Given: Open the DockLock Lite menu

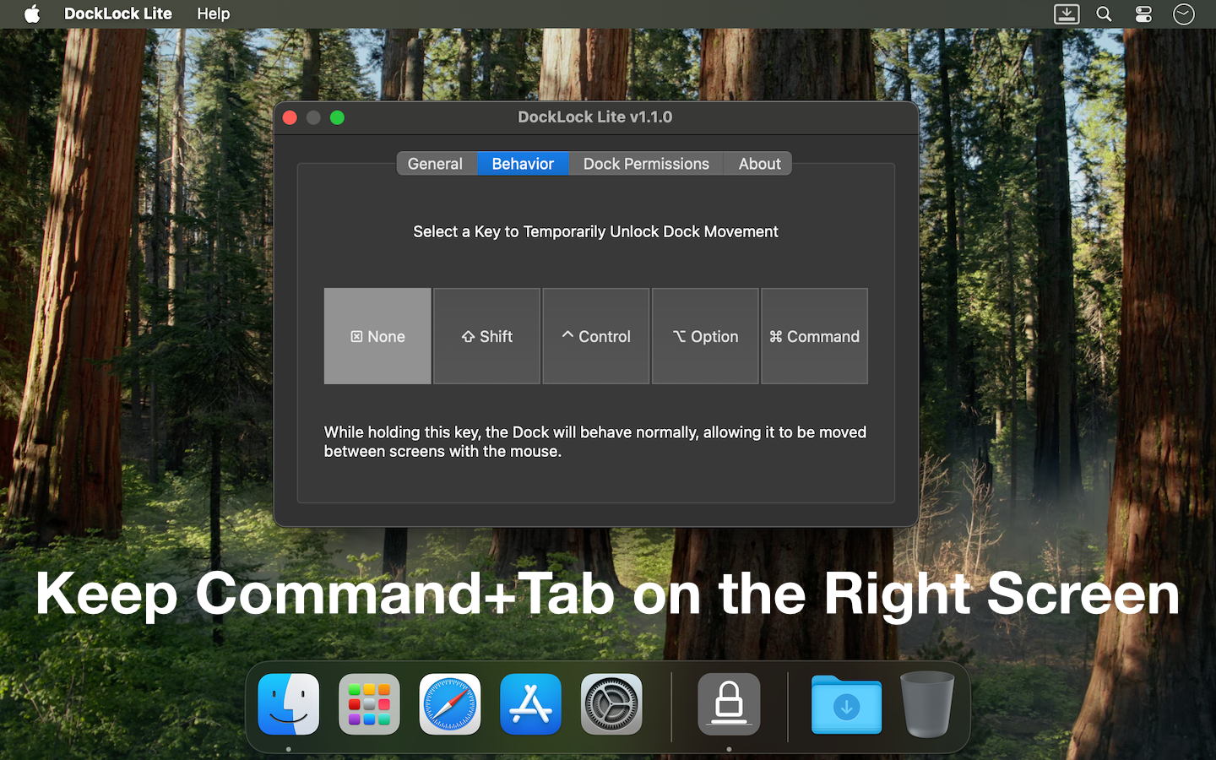Looking at the screenshot, I should click(x=118, y=14).
